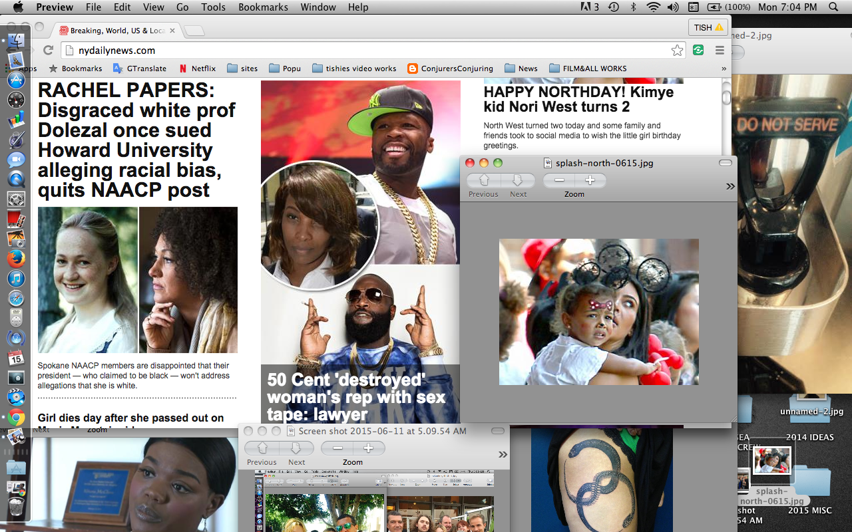Open Girl dies day after she passed out link
This screenshot has width=852, height=532.
coord(131,418)
